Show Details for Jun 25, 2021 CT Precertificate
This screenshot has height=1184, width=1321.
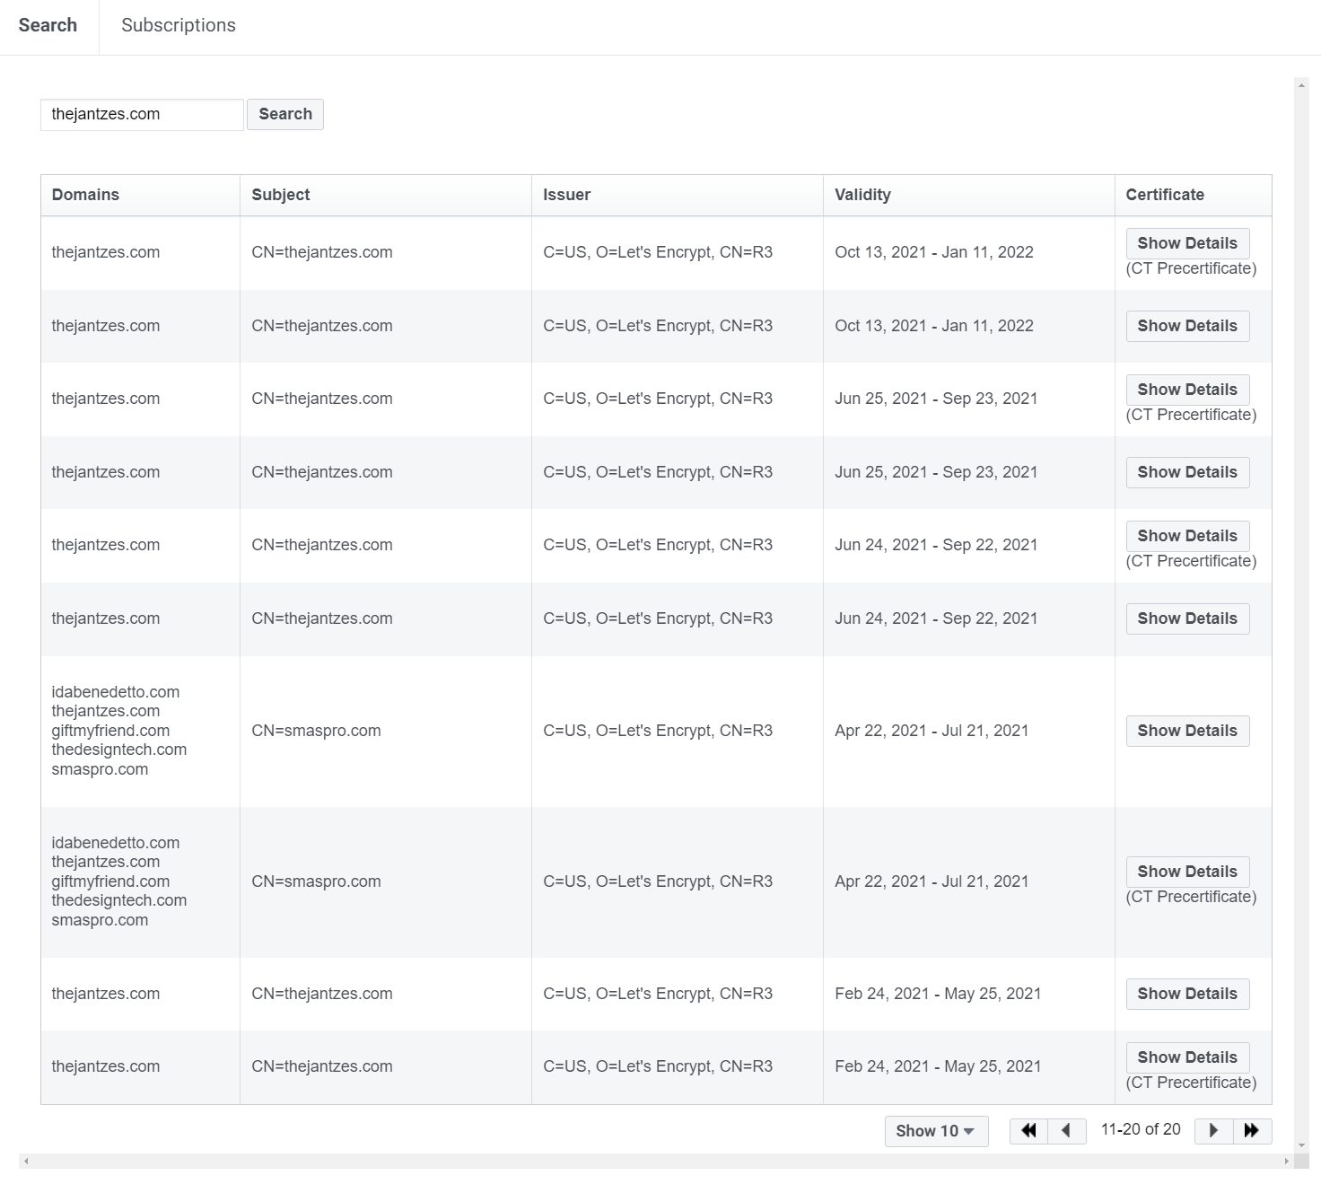(x=1187, y=390)
